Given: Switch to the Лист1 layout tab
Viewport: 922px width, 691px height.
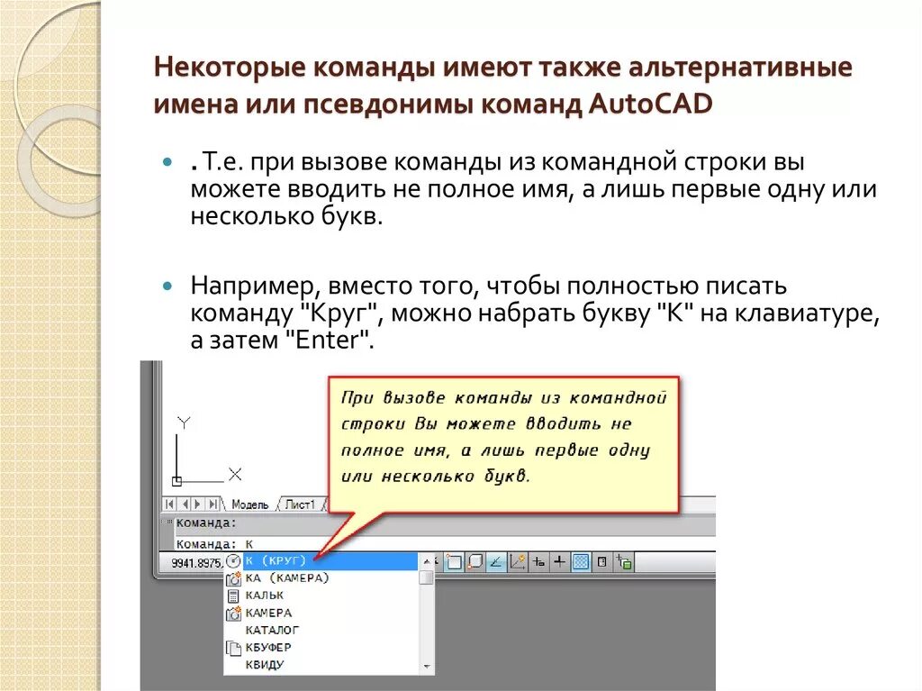Looking at the screenshot, I should click(x=300, y=505).
